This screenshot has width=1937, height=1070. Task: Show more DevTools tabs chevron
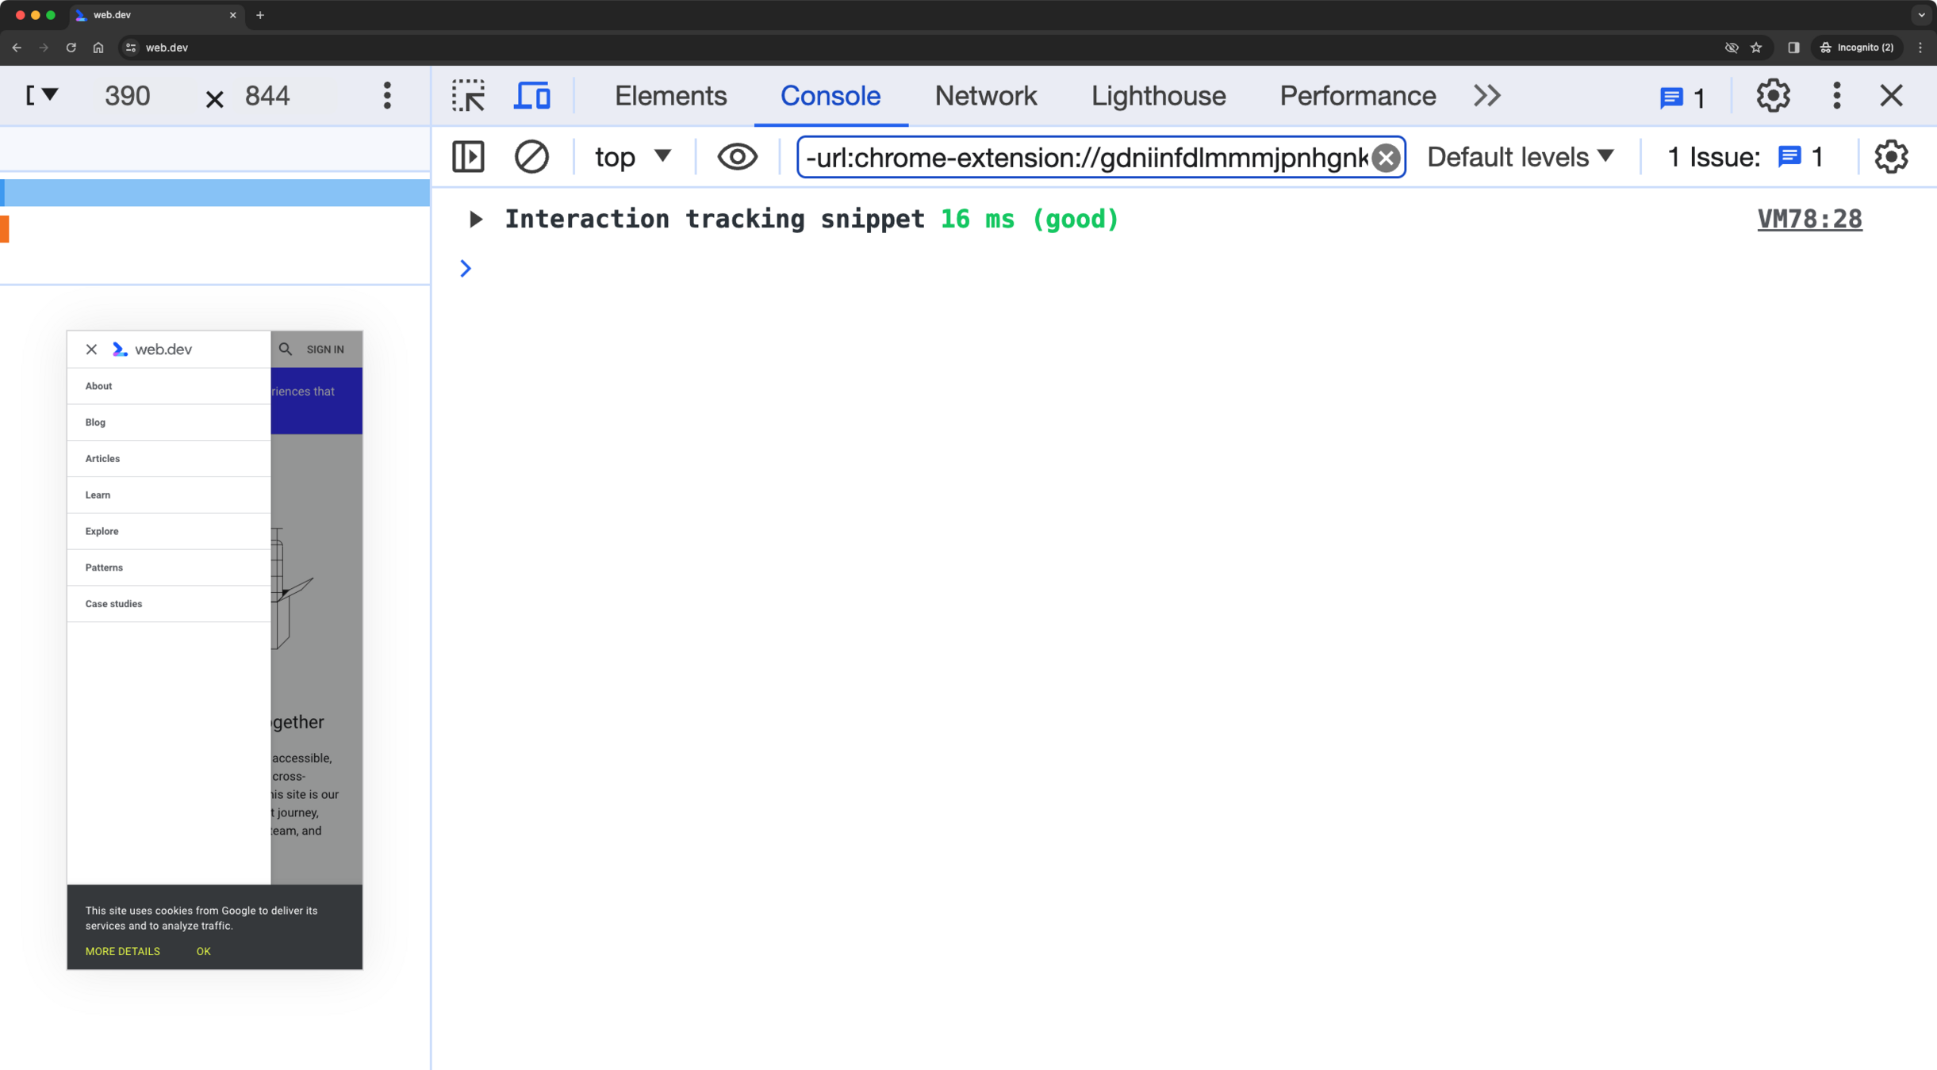[x=1487, y=96]
